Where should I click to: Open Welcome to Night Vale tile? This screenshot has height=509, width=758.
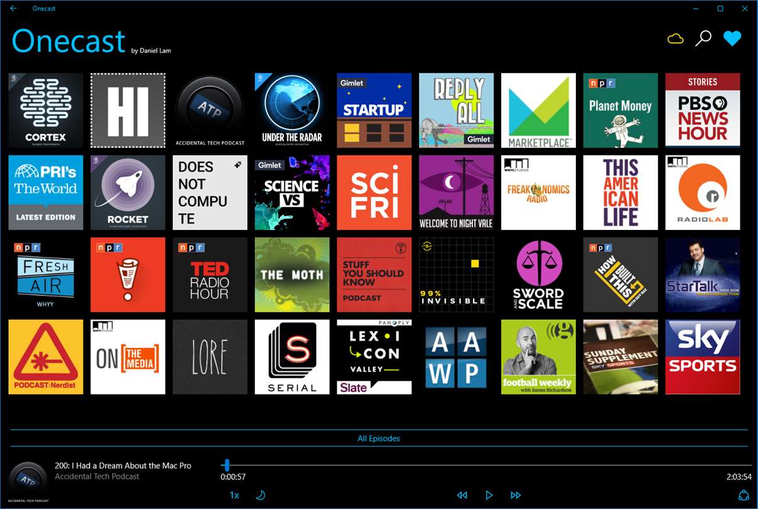coord(457,193)
